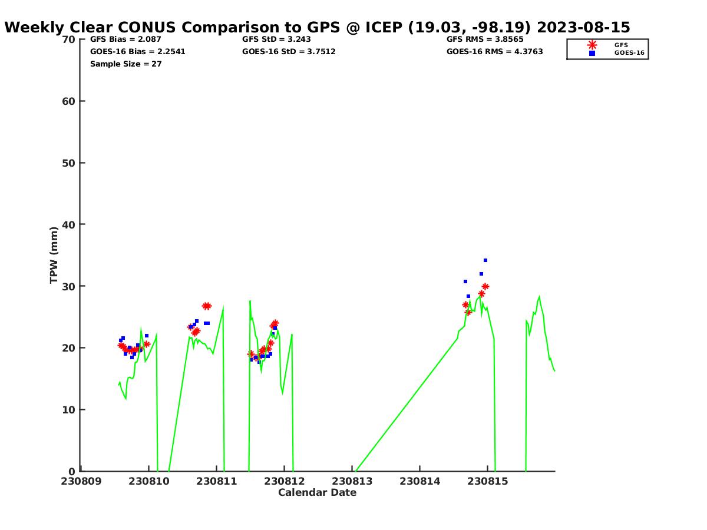Click the plot title text
Viewport: 707px width, 530px height.
[317, 28]
